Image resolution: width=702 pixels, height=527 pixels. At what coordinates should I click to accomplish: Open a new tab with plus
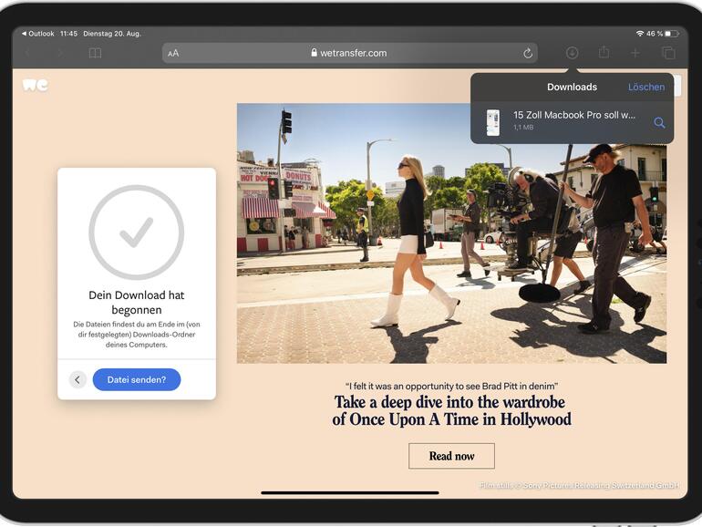click(x=635, y=53)
